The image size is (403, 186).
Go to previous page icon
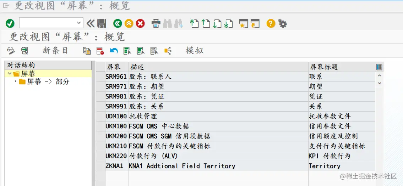206,24
